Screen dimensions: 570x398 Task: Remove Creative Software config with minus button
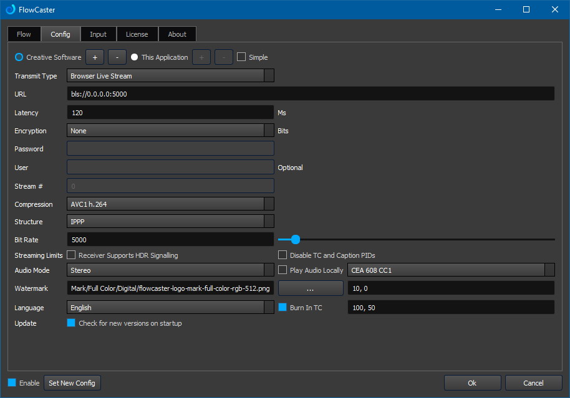pyautogui.click(x=117, y=57)
